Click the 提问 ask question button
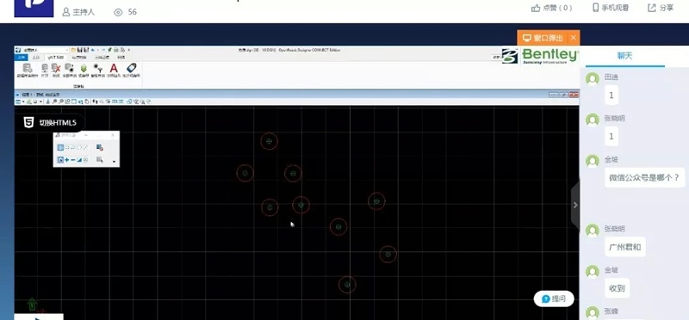 (554, 299)
